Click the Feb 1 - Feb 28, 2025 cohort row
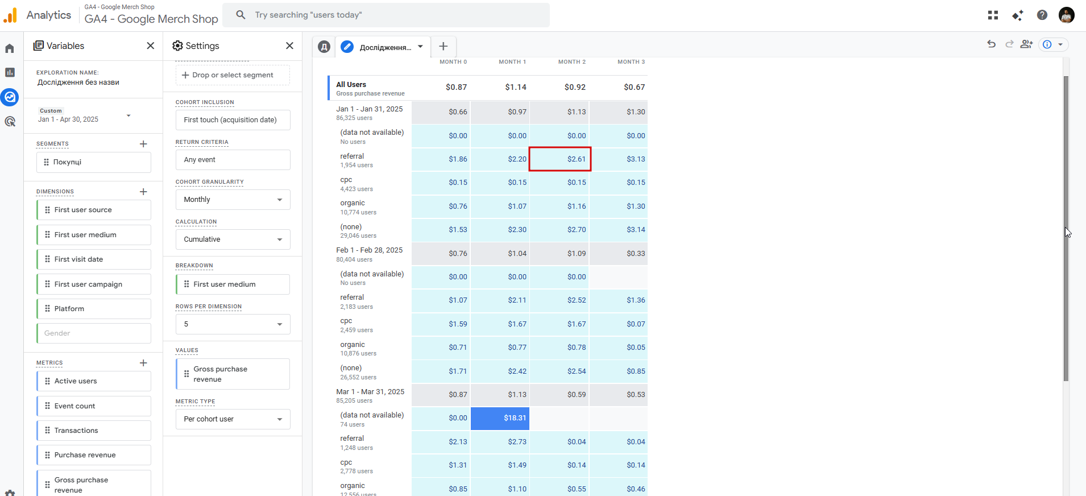This screenshot has height=496, width=1086. pyautogui.click(x=487, y=254)
